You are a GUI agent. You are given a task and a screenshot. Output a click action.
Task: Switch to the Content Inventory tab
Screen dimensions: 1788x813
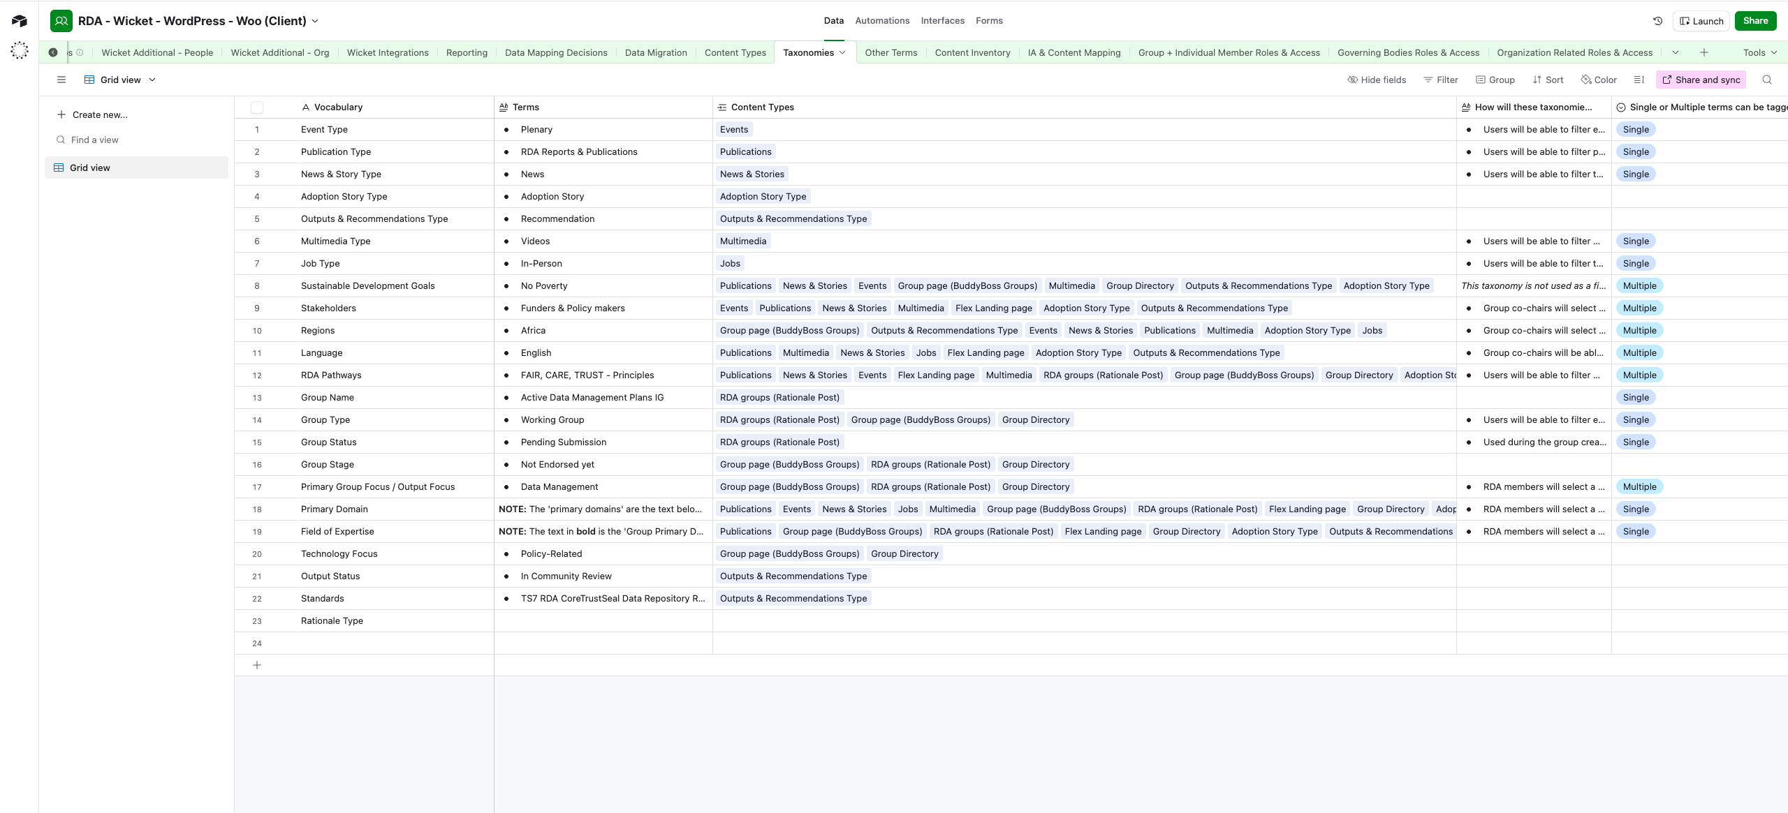click(x=972, y=52)
